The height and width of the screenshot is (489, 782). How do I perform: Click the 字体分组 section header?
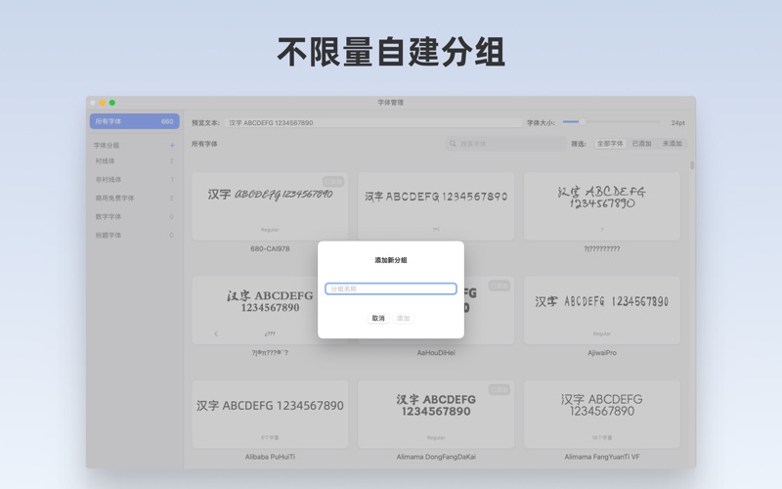107,146
